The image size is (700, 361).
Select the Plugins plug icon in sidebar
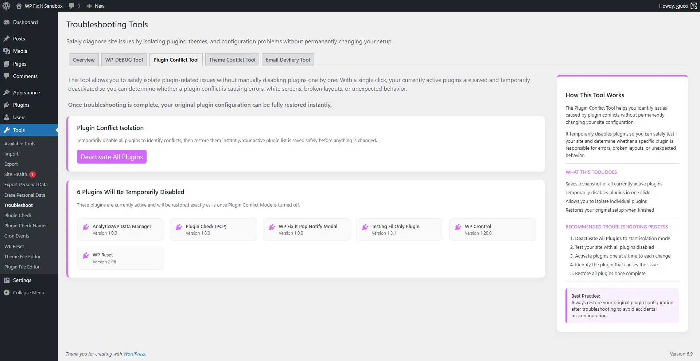[x=7, y=105]
